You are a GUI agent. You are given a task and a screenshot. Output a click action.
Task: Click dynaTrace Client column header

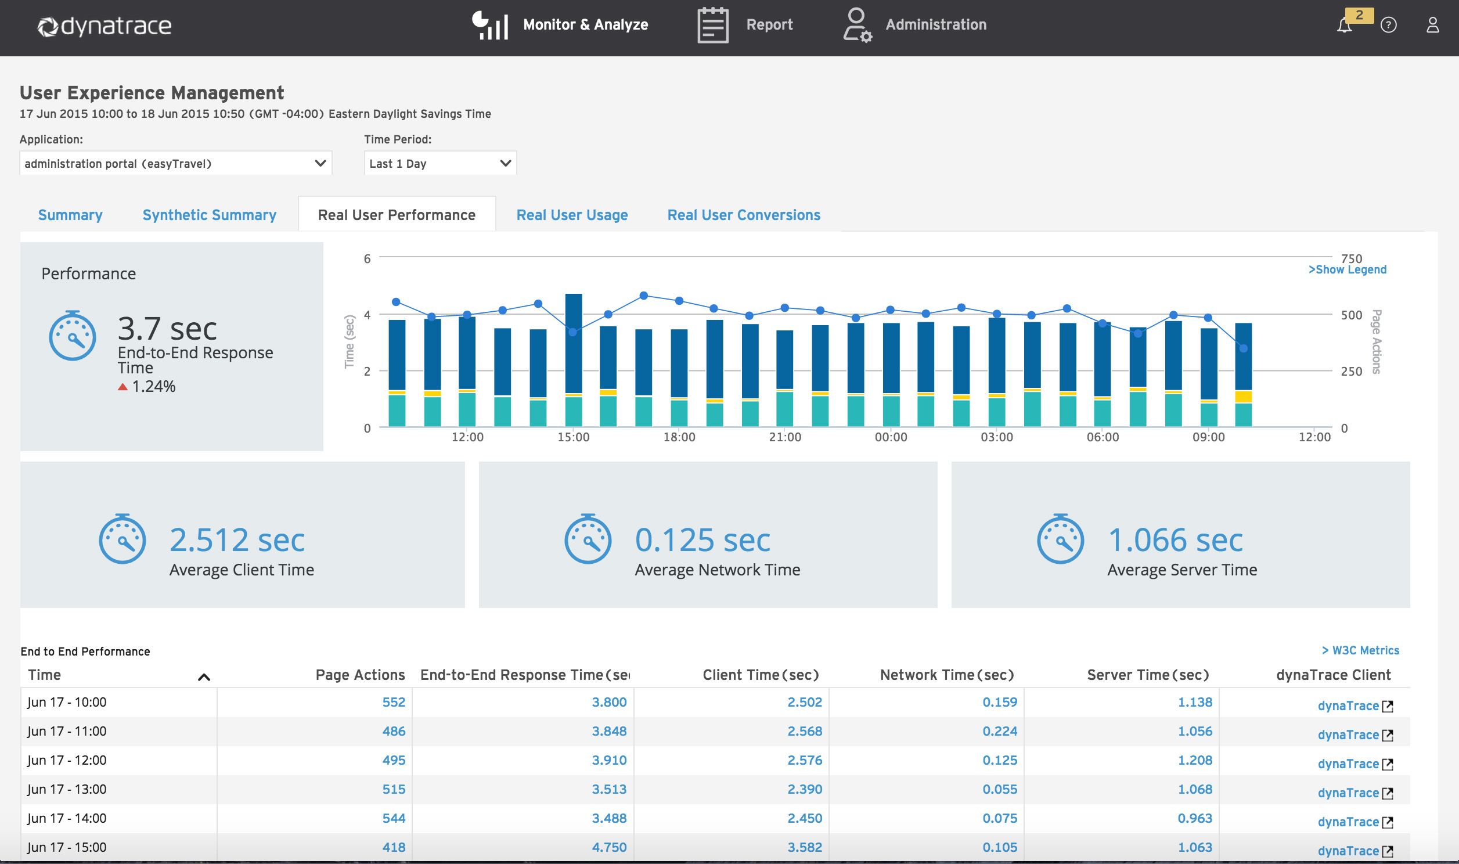1333,675
